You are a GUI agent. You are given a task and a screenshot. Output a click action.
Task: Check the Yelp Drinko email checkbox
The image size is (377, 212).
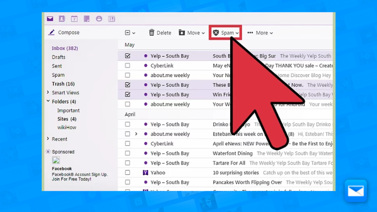[128, 124]
